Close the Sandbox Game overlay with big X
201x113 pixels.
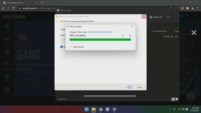coord(194,33)
